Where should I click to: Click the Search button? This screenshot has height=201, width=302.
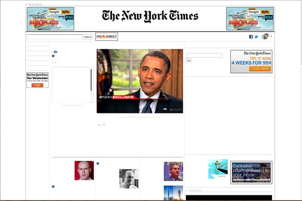click(88, 37)
